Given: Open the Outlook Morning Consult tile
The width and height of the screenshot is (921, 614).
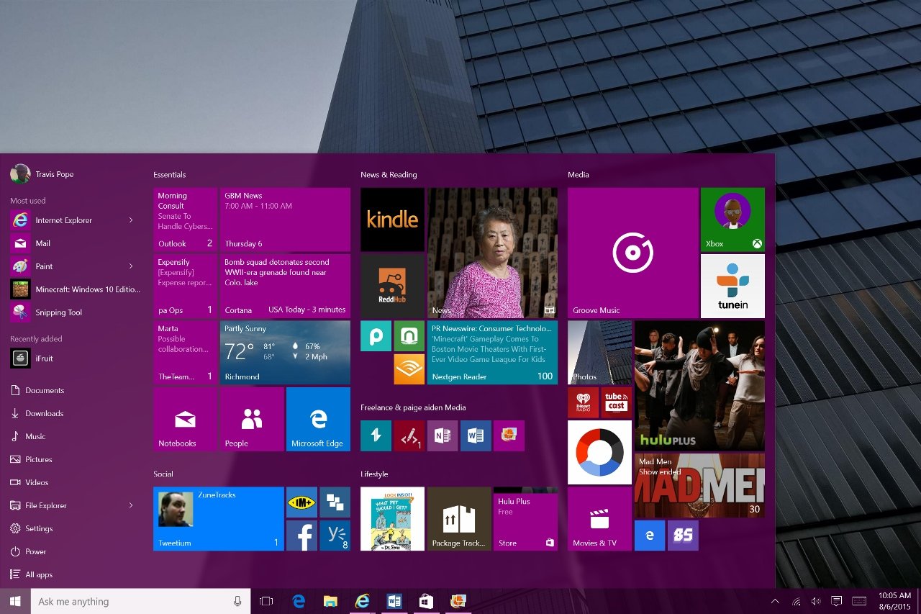Looking at the screenshot, I should pyautogui.click(x=185, y=220).
